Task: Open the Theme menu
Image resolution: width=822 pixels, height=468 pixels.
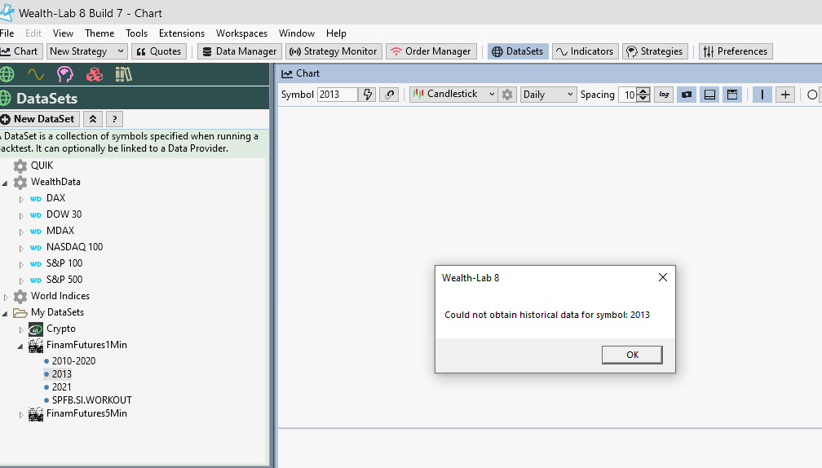Action: click(99, 33)
